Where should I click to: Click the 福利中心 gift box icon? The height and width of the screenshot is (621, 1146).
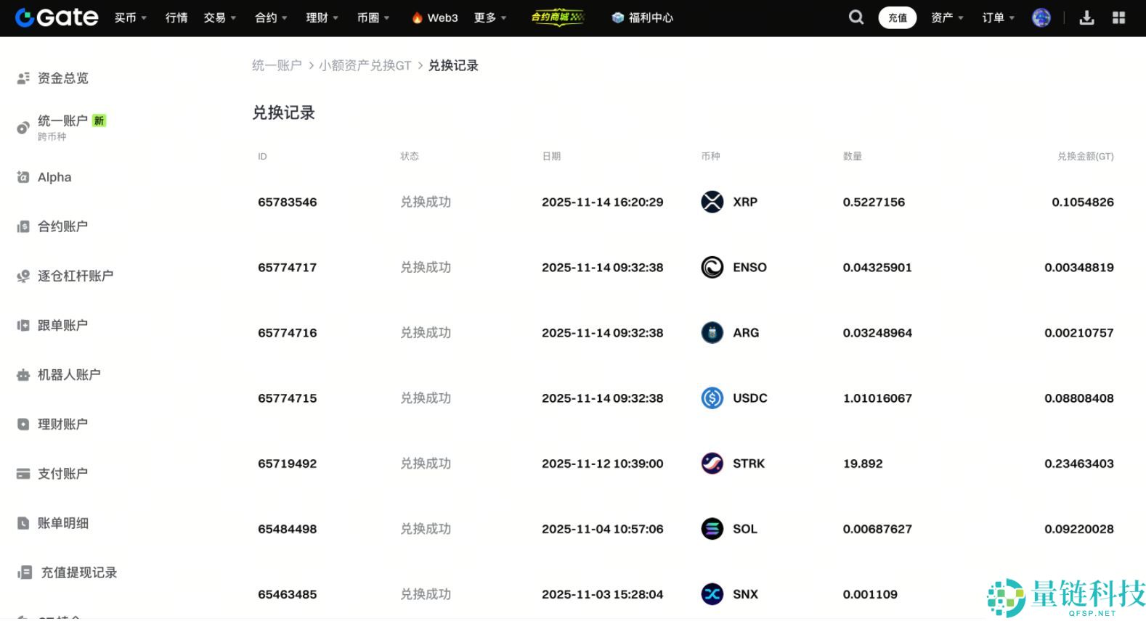[x=618, y=17]
